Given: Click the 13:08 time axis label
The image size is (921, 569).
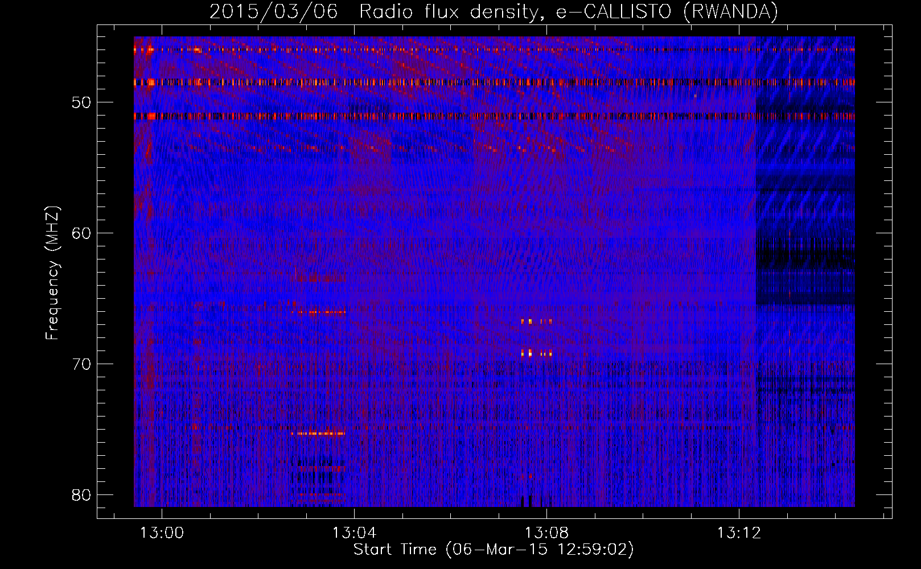Looking at the screenshot, I should [x=546, y=533].
